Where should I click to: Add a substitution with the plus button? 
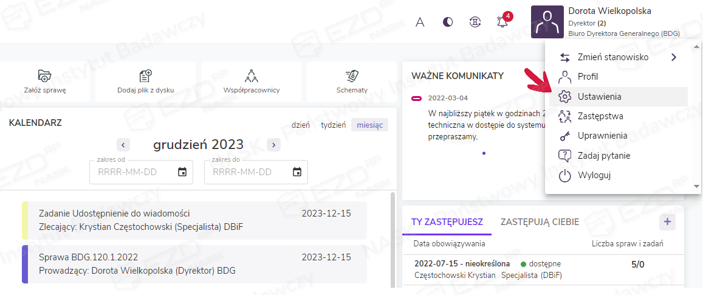point(667,221)
